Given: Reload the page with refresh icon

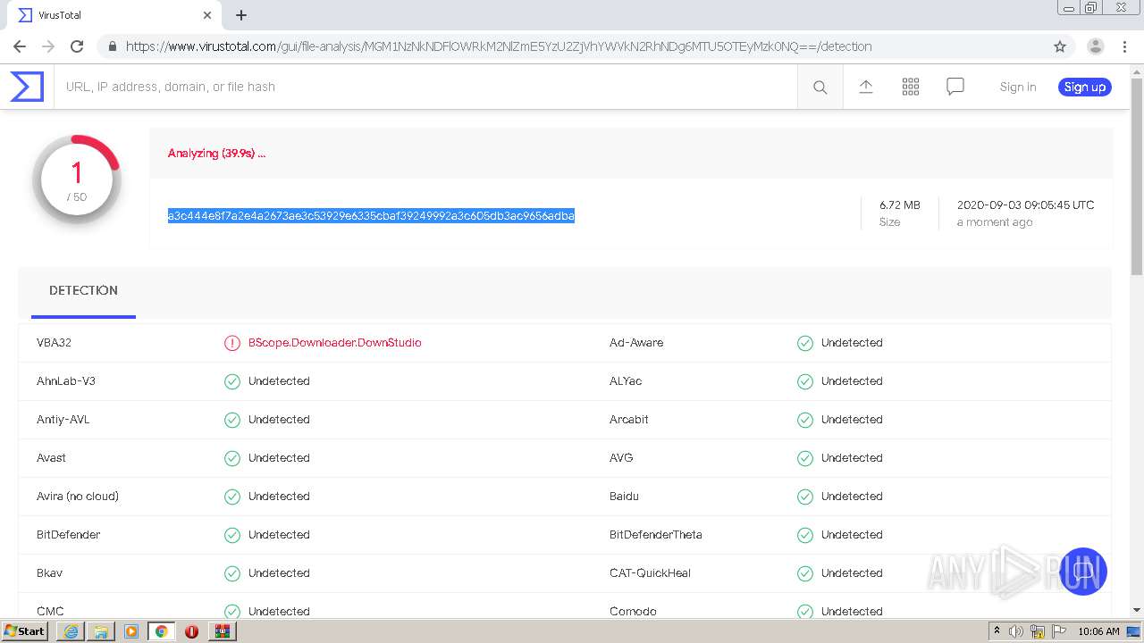Looking at the screenshot, I should [77, 46].
